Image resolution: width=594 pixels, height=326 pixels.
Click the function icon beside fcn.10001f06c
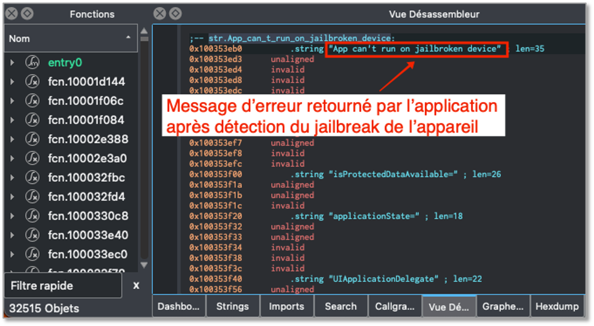pos(33,101)
